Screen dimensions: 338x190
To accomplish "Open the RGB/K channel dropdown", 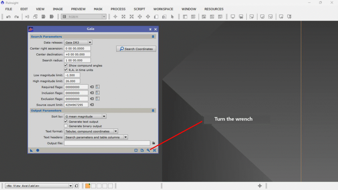I will click(84, 16).
